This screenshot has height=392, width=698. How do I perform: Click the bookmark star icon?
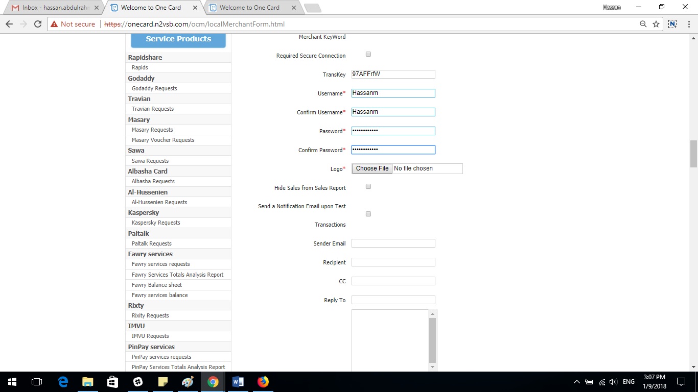click(656, 24)
